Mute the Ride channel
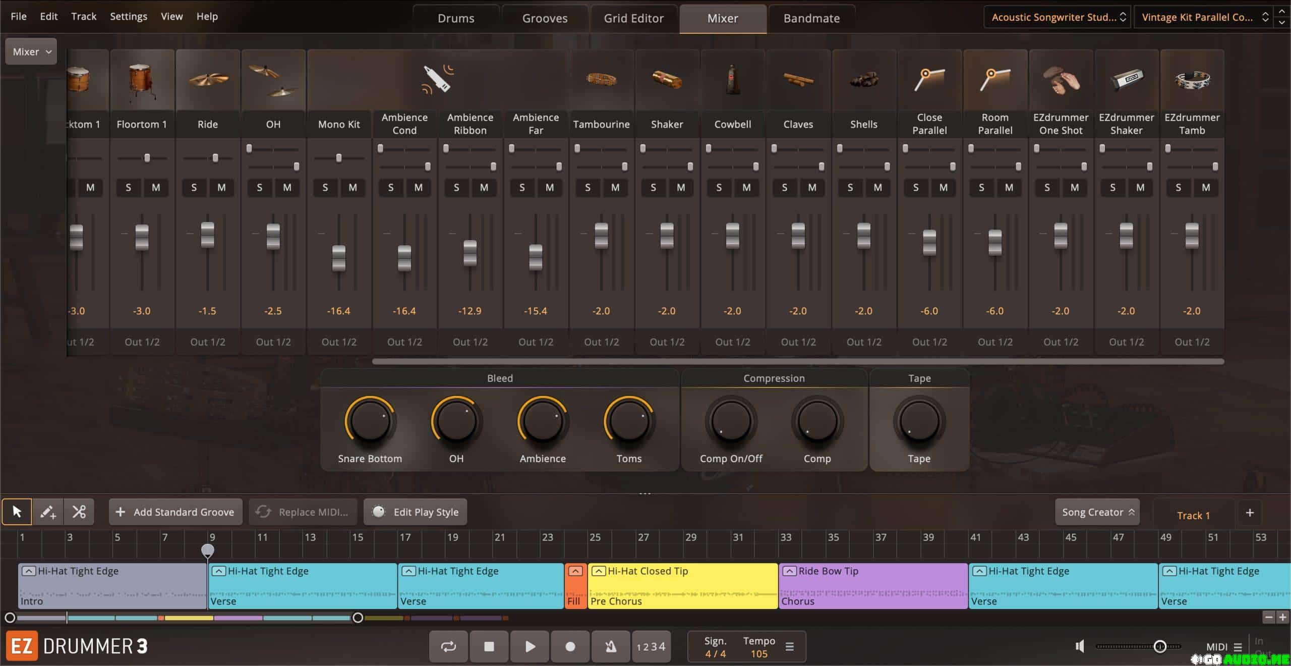This screenshot has height=666, width=1291. tap(221, 188)
